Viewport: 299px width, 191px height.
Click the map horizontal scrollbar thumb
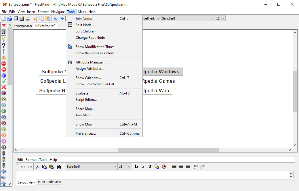coord(168,150)
